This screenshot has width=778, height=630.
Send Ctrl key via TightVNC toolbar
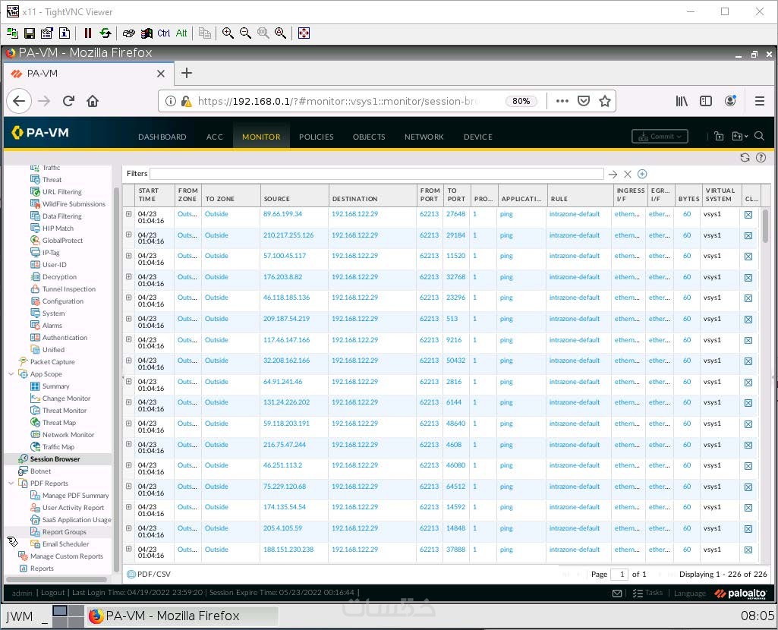pos(163,33)
